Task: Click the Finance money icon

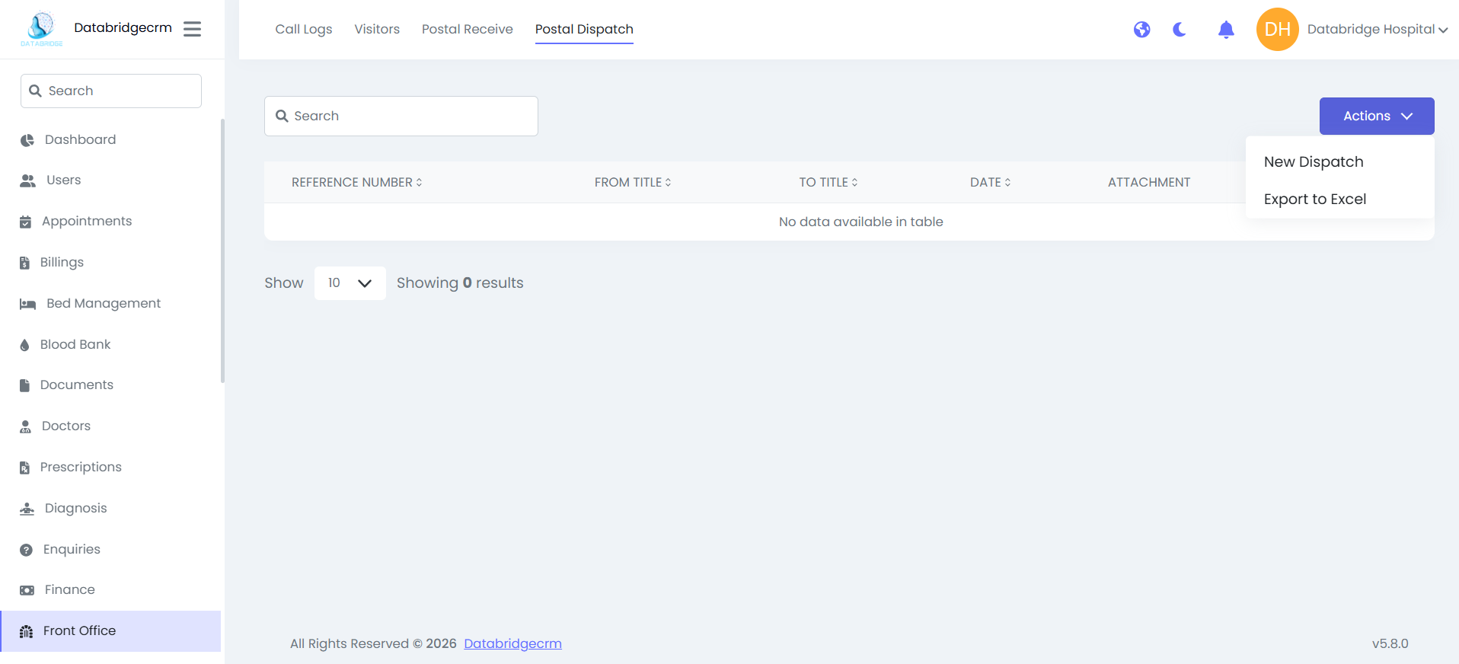Action: pos(27,590)
